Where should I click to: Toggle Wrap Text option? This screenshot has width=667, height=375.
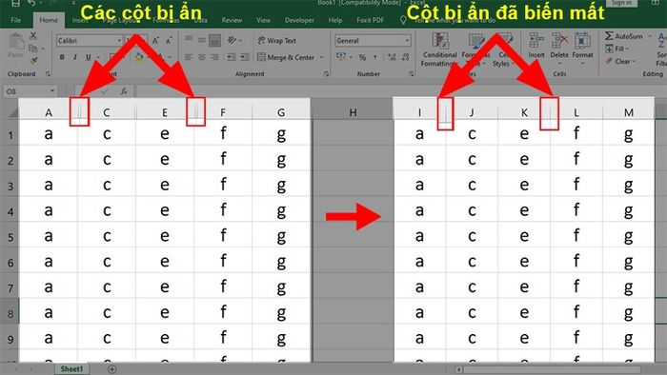pos(277,41)
